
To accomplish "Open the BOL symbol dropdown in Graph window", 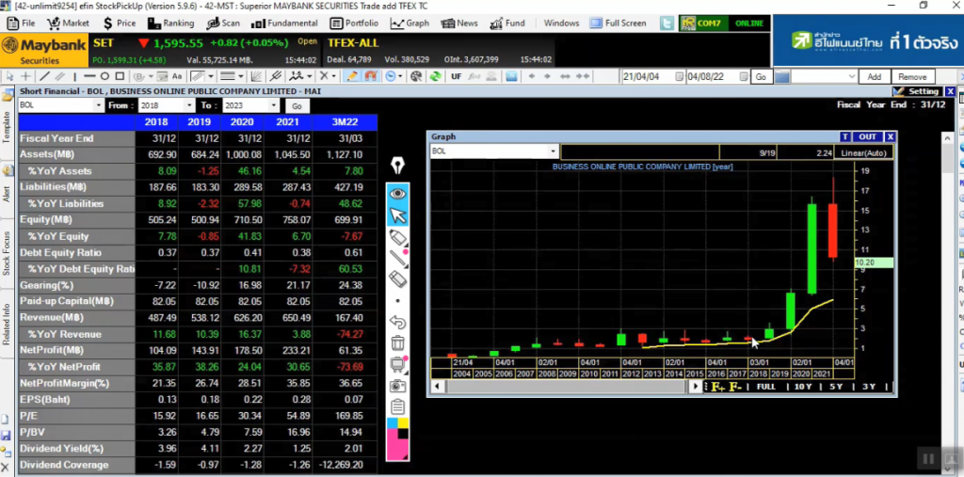I will [x=553, y=151].
